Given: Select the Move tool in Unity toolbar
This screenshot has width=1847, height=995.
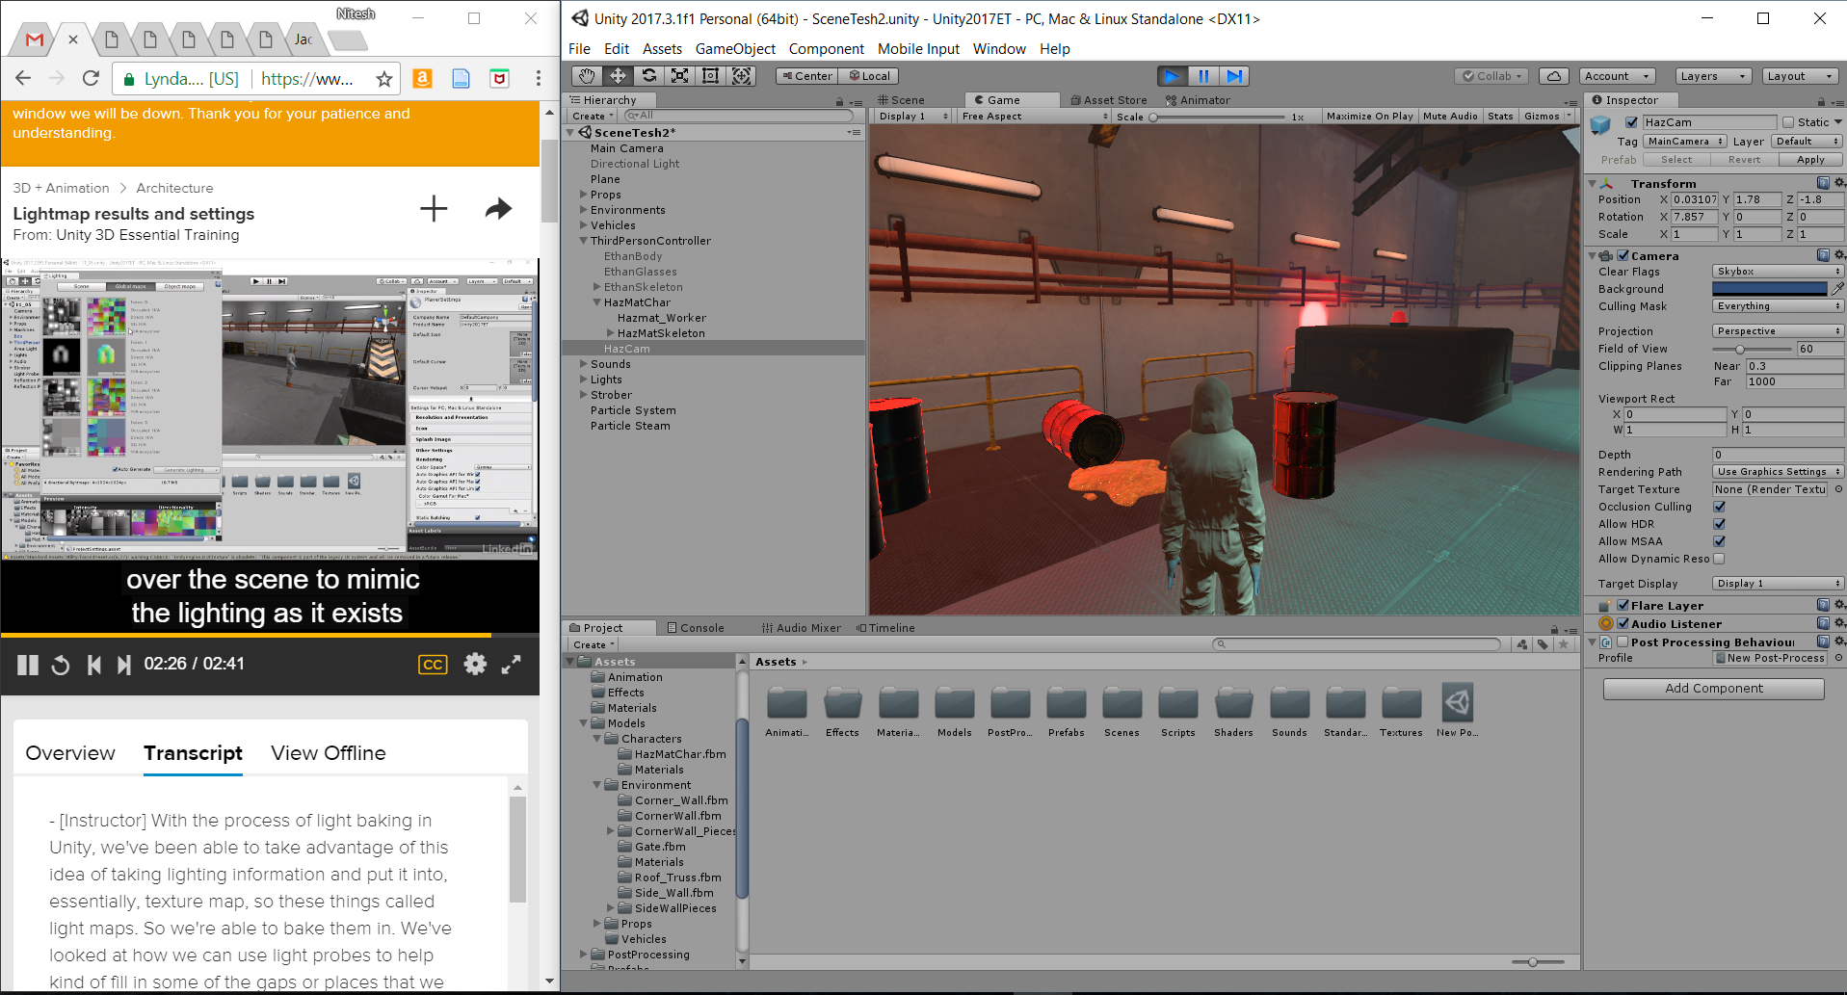Looking at the screenshot, I should (x=618, y=76).
